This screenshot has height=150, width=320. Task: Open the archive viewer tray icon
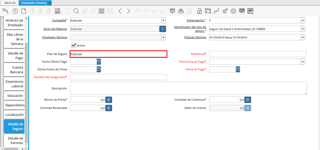click(x=181, y=11)
